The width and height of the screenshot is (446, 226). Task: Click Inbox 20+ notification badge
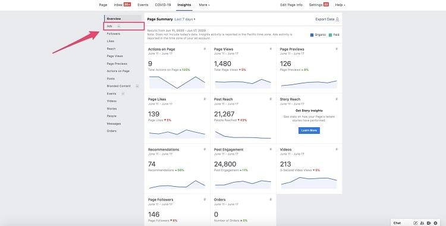point(127,5)
